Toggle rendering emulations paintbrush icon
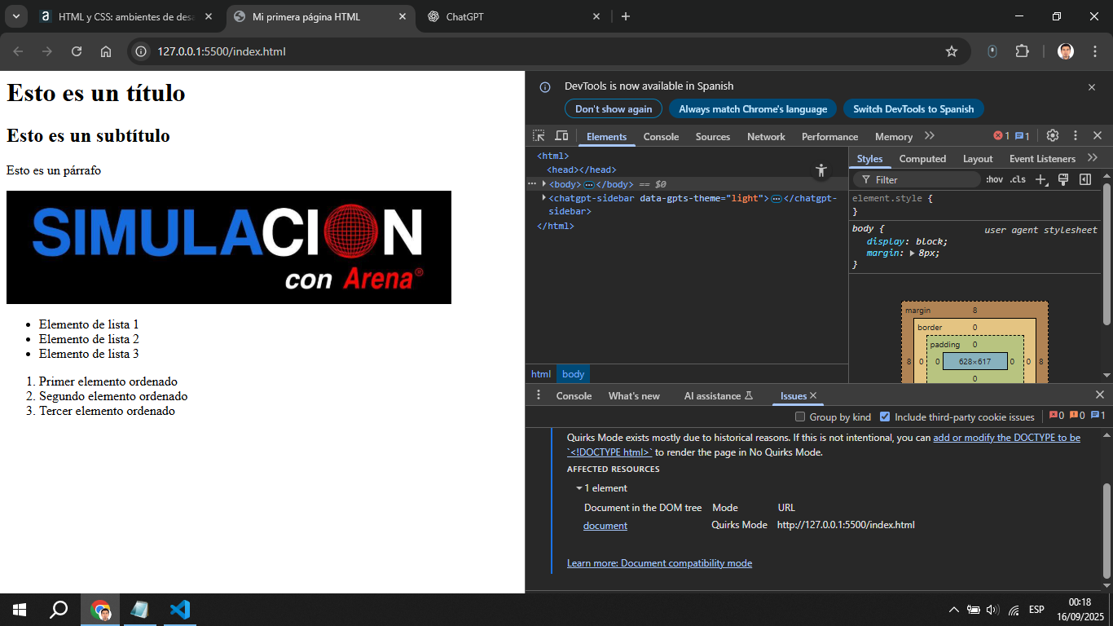 (1063, 179)
